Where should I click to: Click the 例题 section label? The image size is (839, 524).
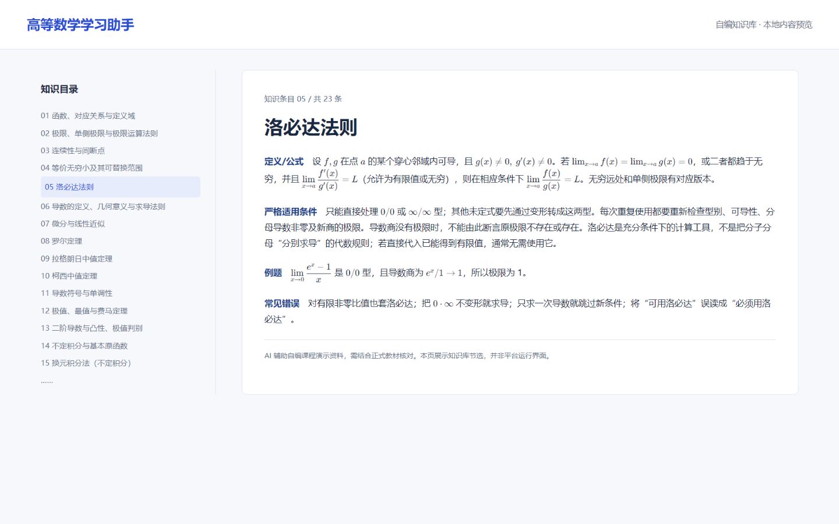point(273,272)
